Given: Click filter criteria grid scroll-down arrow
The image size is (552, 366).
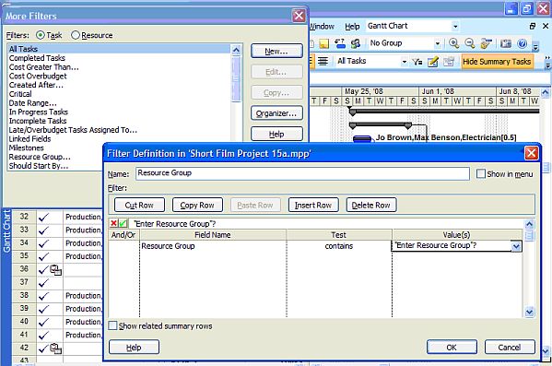Looking at the screenshot, I should coord(529,312).
